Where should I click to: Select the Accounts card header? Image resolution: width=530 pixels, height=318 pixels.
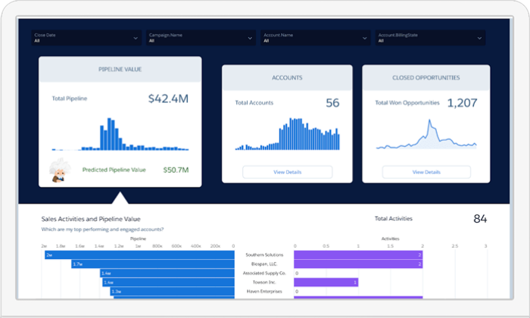(x=287, y=77)
